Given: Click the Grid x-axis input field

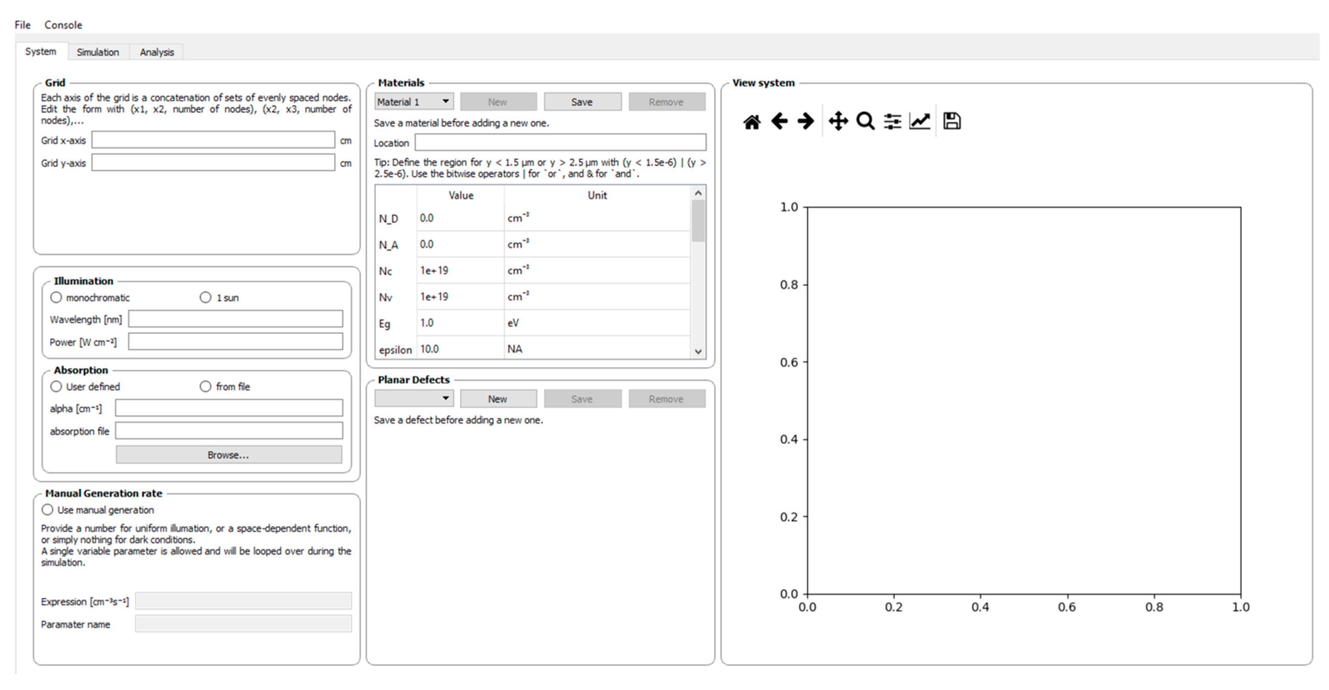Looking at the screenshot, I should click(213, 140).
